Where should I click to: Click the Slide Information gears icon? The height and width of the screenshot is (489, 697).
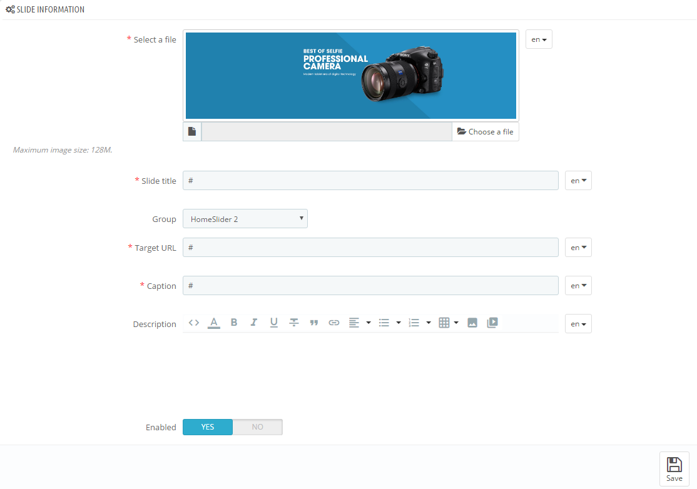pyautogui.click(x=10, y=9)
